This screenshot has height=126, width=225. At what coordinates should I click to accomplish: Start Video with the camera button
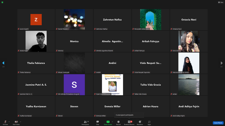[16, 122]
